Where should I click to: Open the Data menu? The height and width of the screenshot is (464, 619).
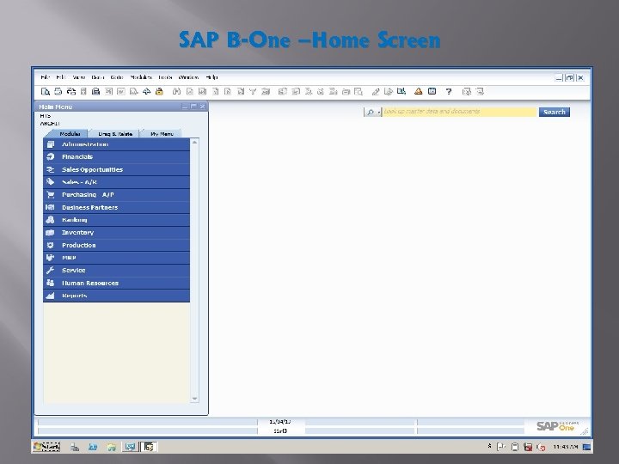tap(97, 77)
